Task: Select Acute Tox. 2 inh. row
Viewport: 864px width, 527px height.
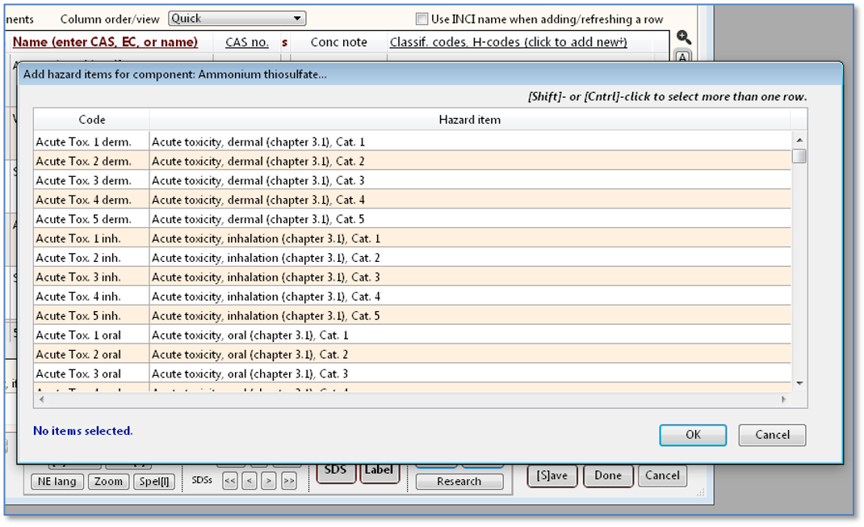Action: [x=412, y=258]
